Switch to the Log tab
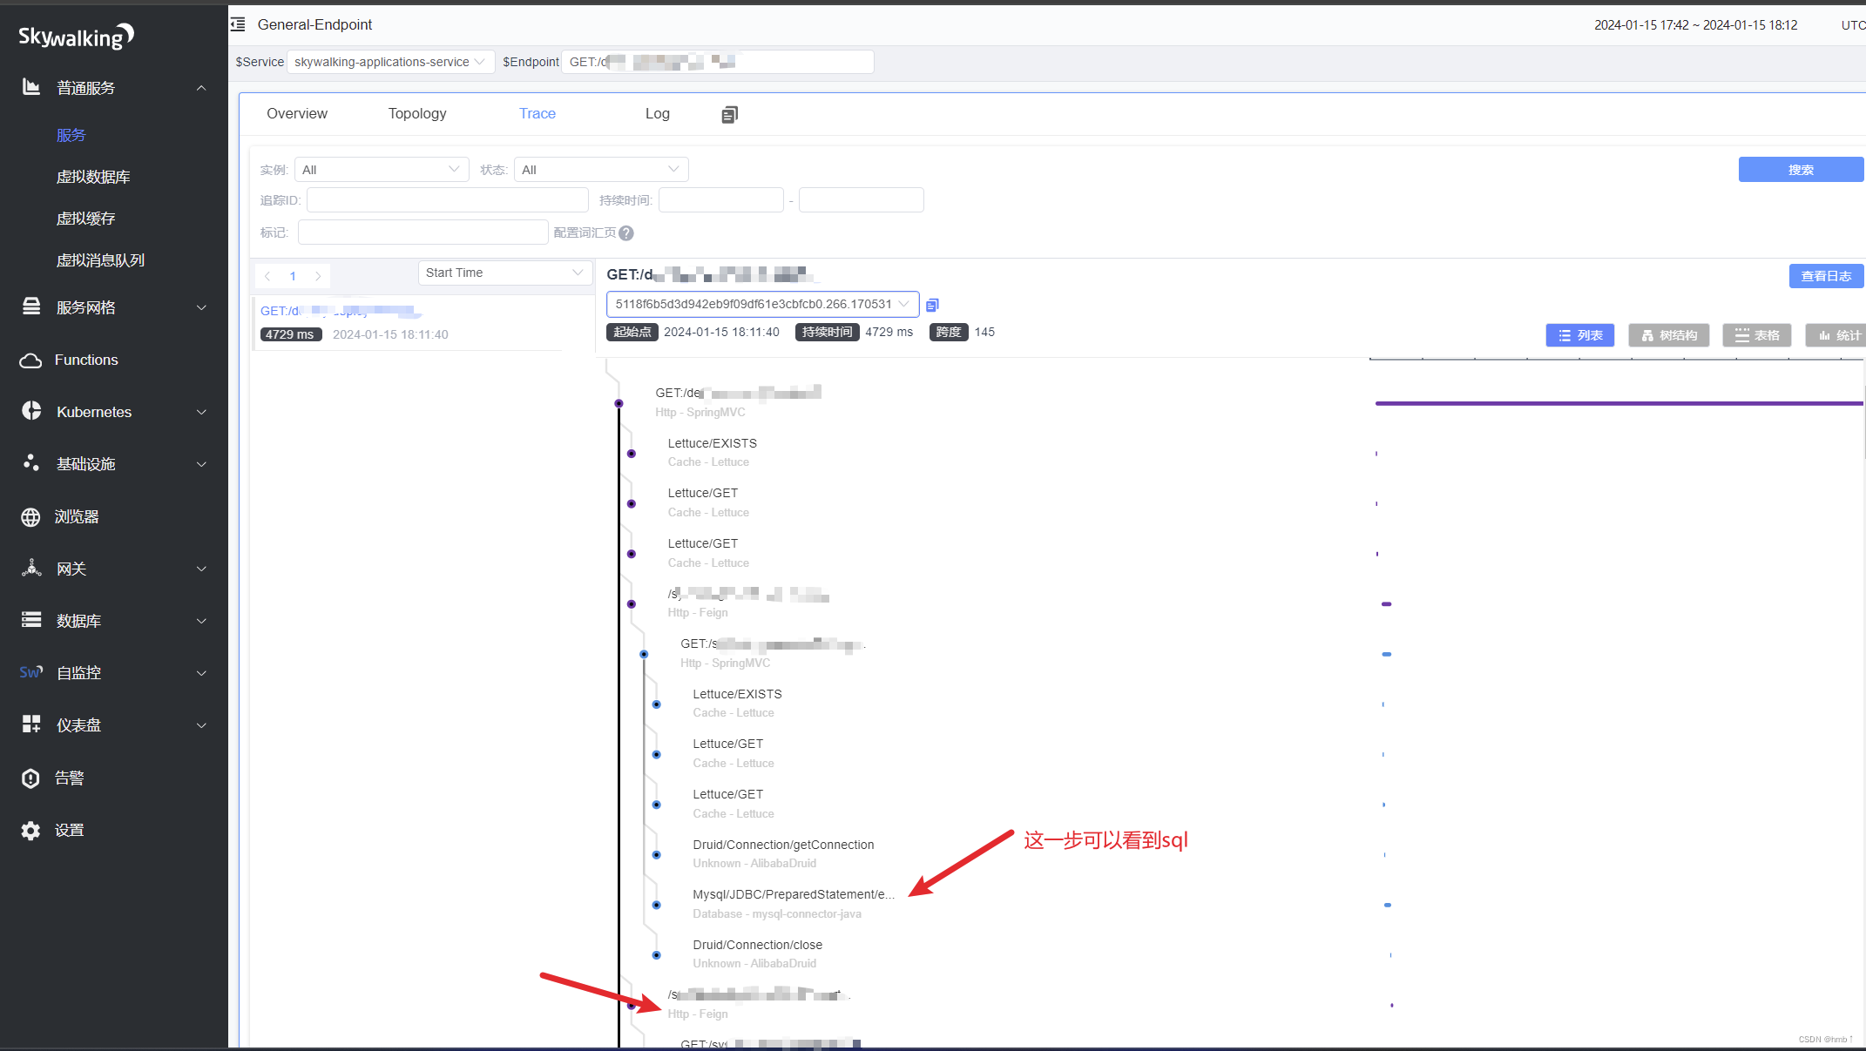The image size is (1866, 1051). point(658,113)
